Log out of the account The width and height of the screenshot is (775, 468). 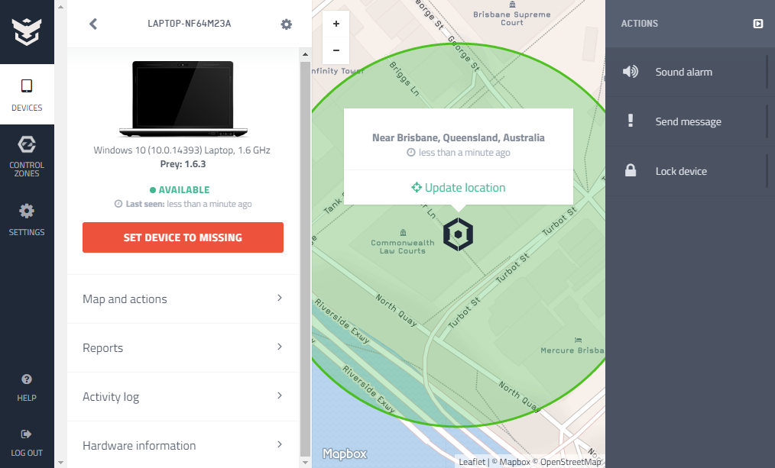tap(27, 443)
